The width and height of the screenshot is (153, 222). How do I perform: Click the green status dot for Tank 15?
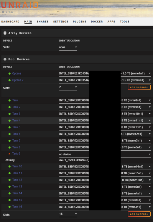9,200
